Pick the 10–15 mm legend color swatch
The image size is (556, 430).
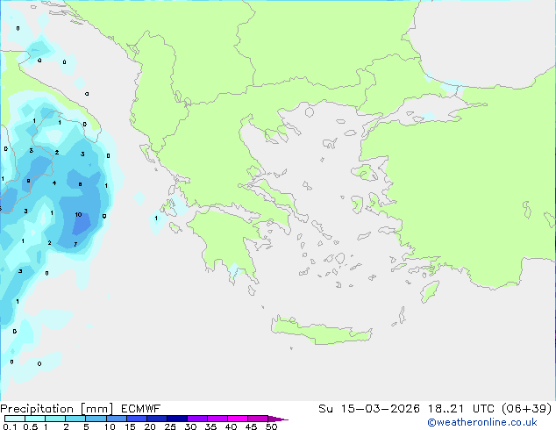117,419
